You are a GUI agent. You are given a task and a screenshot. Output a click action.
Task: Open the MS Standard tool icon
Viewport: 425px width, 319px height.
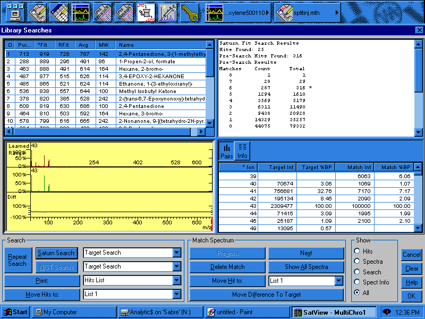click(103, 13)
